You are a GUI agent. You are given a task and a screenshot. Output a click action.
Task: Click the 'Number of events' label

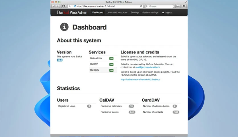coord(110,112)
